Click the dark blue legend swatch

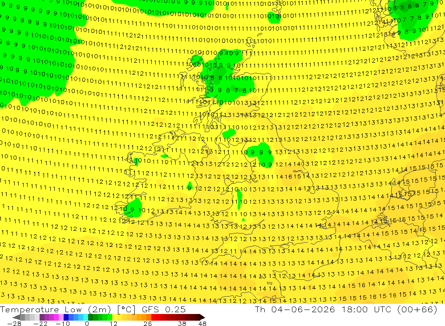tap(66, 318)
